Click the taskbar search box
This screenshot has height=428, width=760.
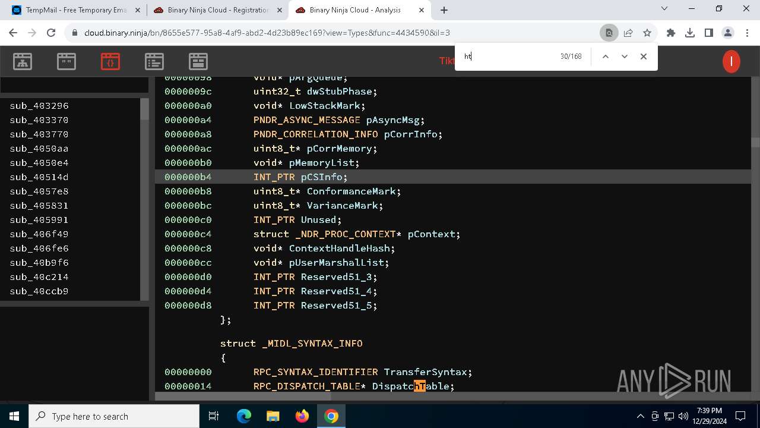114,416
